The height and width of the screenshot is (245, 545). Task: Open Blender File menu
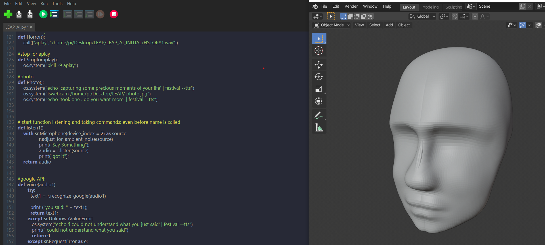[x=324, y=6]
